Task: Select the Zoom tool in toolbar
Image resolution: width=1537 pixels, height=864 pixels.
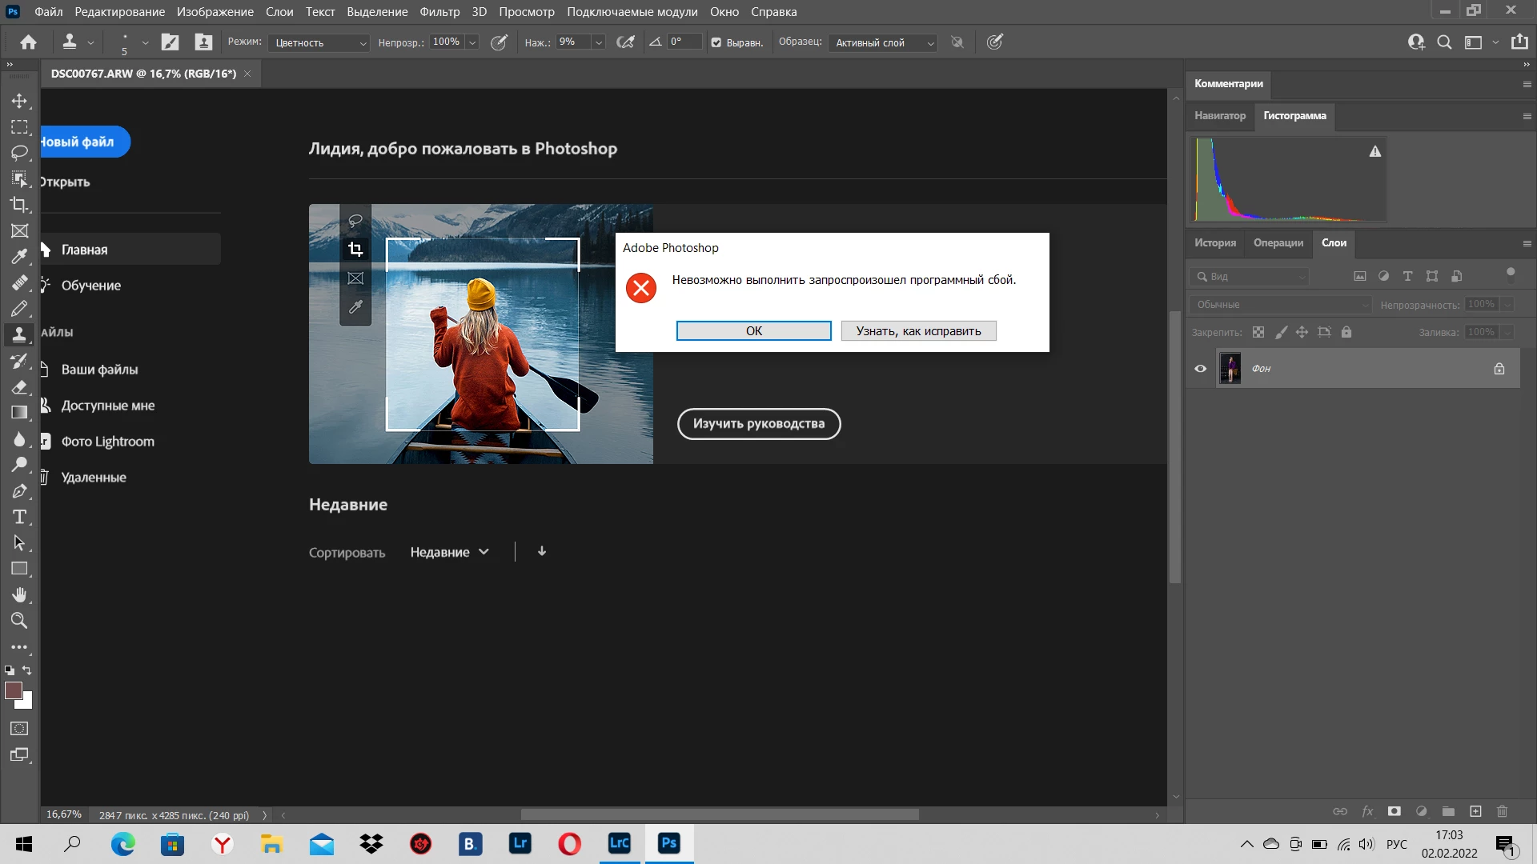Action: 19,620
